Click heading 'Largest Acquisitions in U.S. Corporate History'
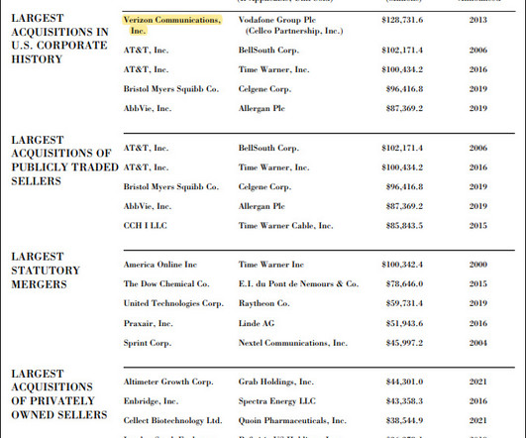Viewport: 526px width, 438px height. 60,39
